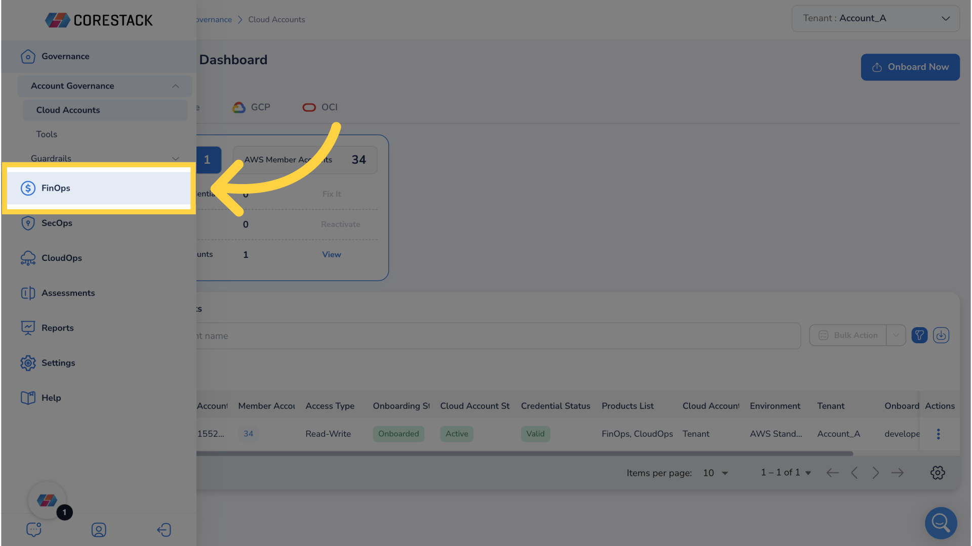Click the Reports chart icon

pyautogui.click(x=28, y=328)
